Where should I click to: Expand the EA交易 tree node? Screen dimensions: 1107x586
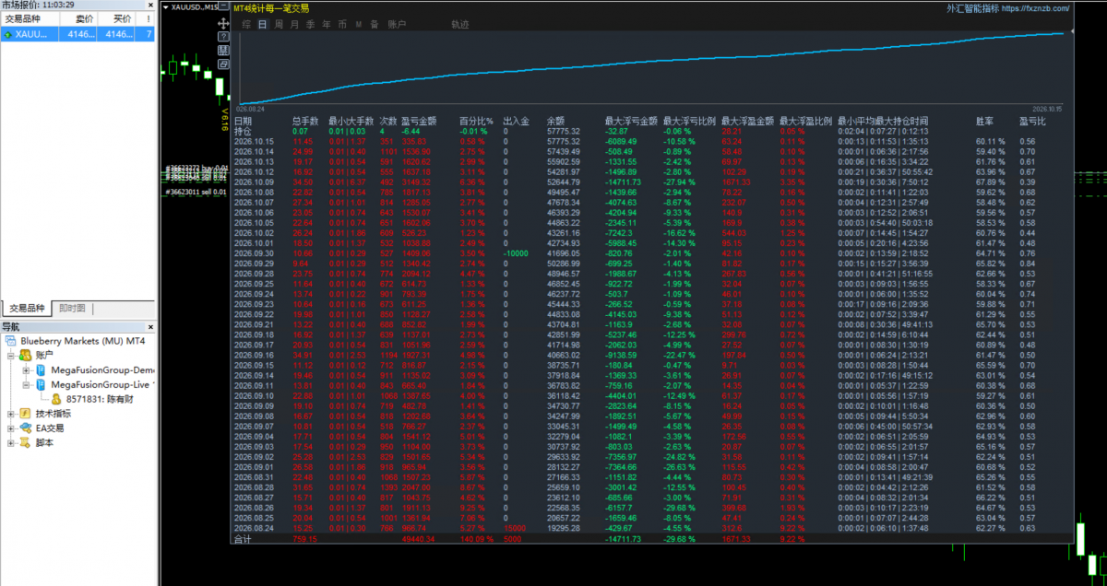coord(11,428)
